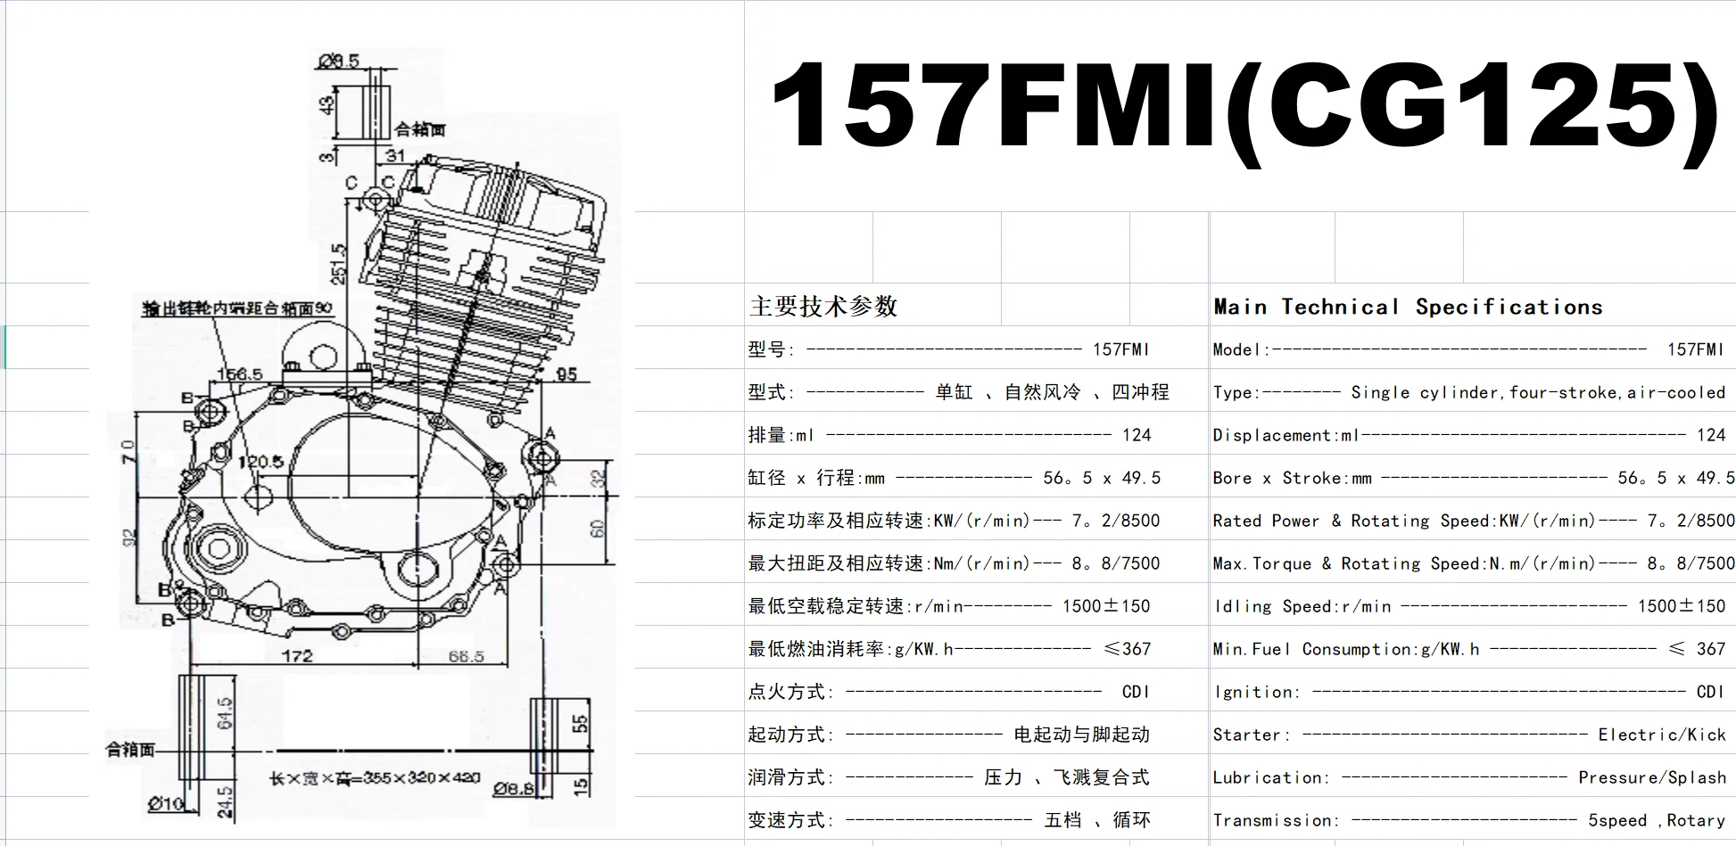Select the Idling Speed:r/min cell
This screenshot has height=846, width=1736.
[x=1473, y=604]
